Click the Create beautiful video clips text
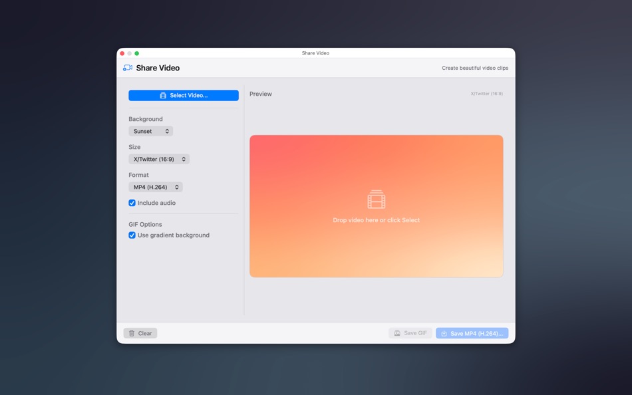This screenshot has width=632, height=395. point(474,67)
